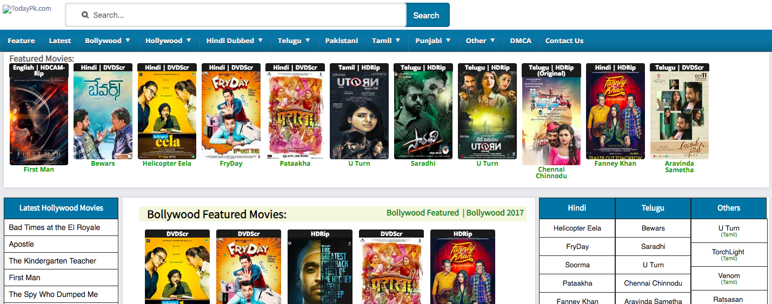Click the Bollywood Featured link
This screenshot has width=772, height=304.
coord(423,213)
